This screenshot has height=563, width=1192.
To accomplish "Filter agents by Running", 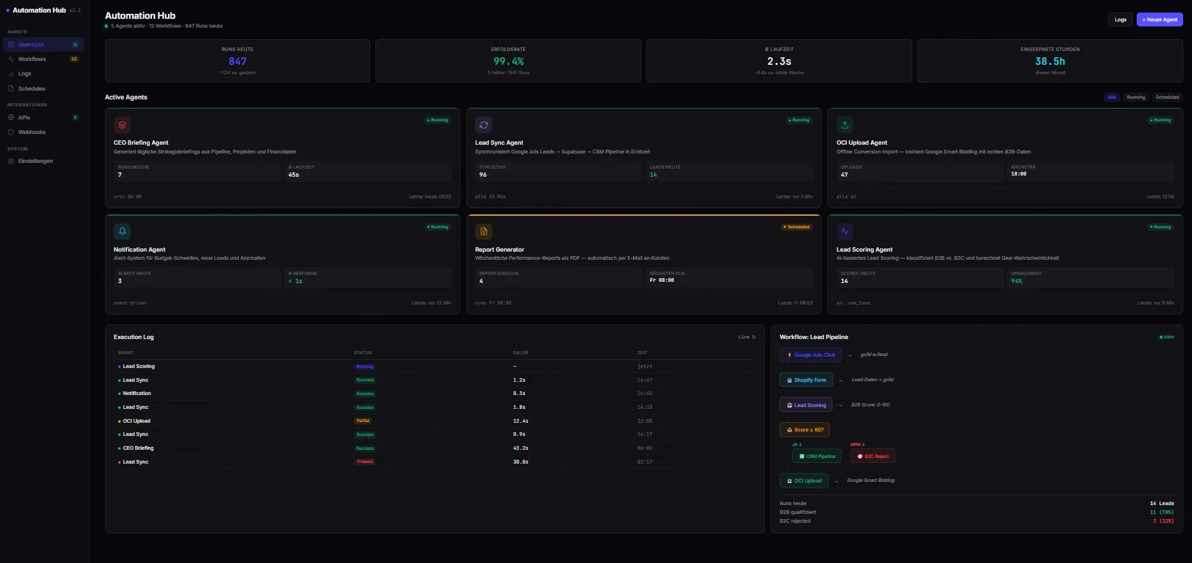I will pyautogui.click(x=1135, y=97).
